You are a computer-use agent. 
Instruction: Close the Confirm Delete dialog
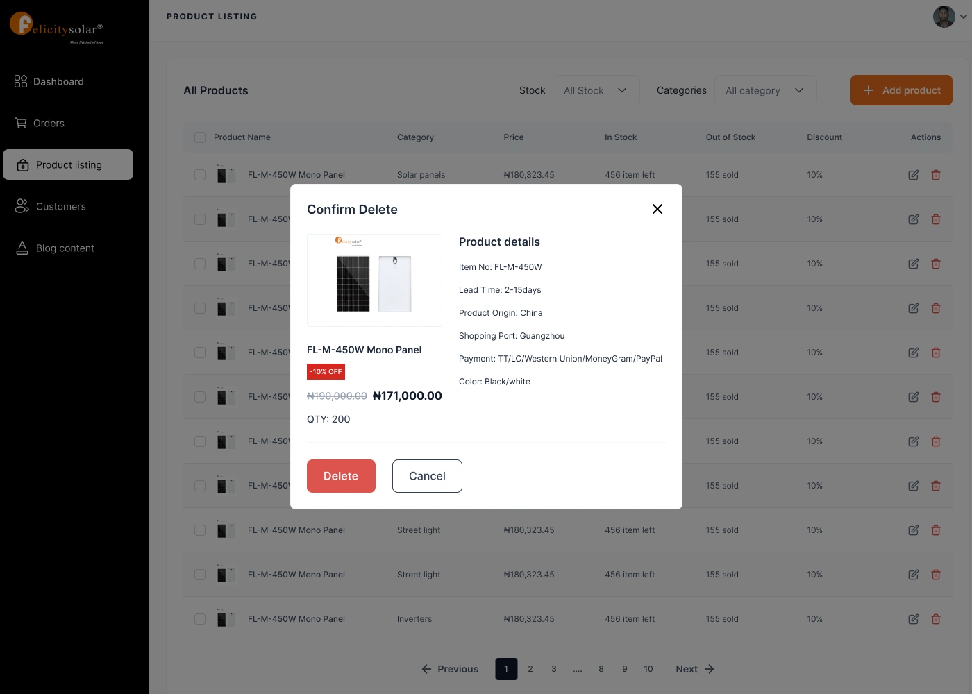point(657,209)
